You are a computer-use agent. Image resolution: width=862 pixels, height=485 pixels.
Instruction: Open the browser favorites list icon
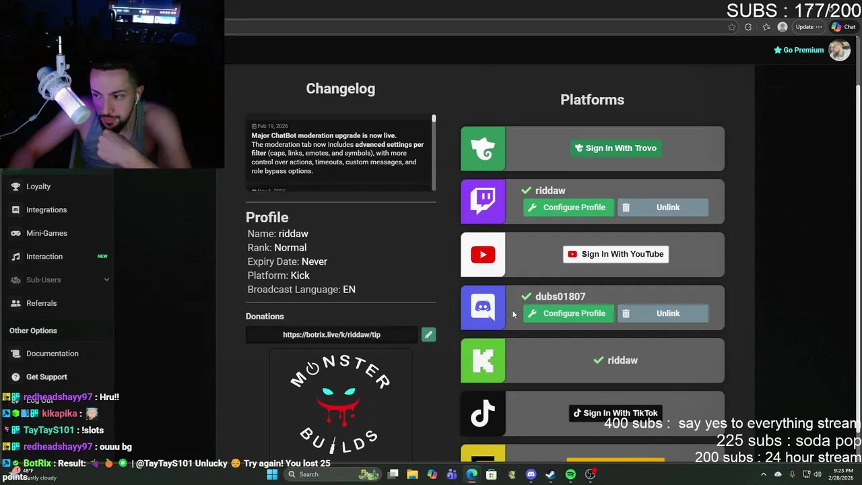pos(766,27)
